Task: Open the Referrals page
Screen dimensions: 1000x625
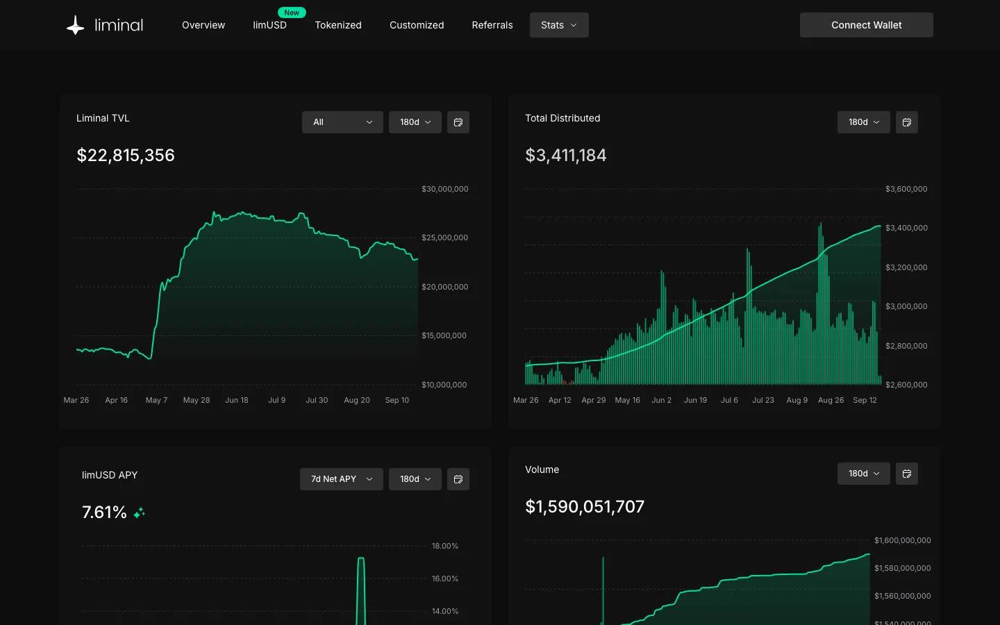Action: (492, 25)
